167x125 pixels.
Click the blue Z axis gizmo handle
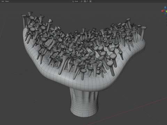[165, 7]
